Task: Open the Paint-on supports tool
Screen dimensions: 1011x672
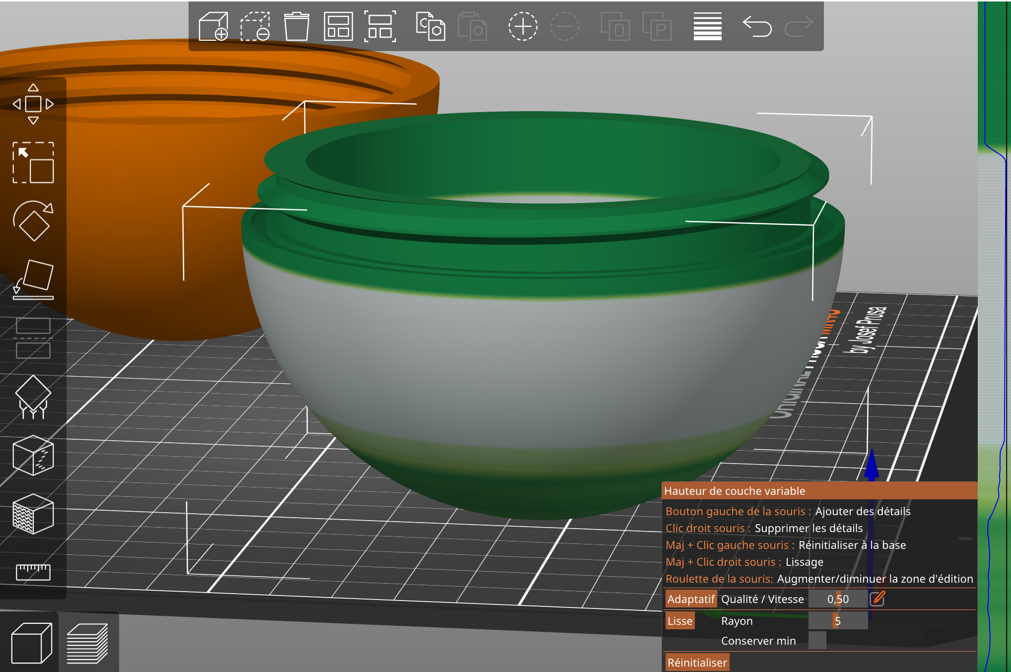Action: pos(33,397)
